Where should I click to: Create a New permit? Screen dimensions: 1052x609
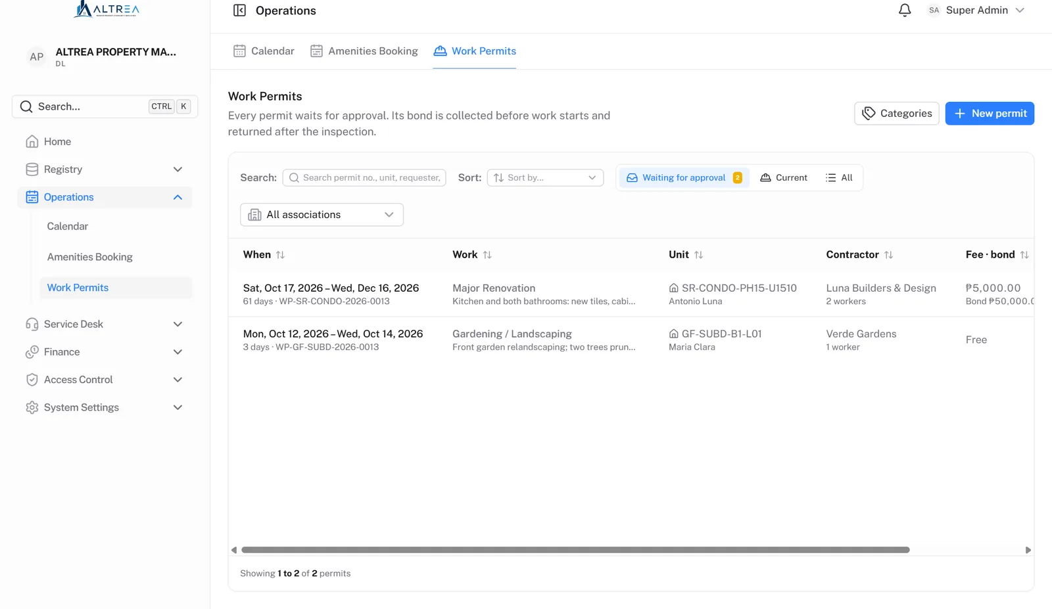(990, 114)
